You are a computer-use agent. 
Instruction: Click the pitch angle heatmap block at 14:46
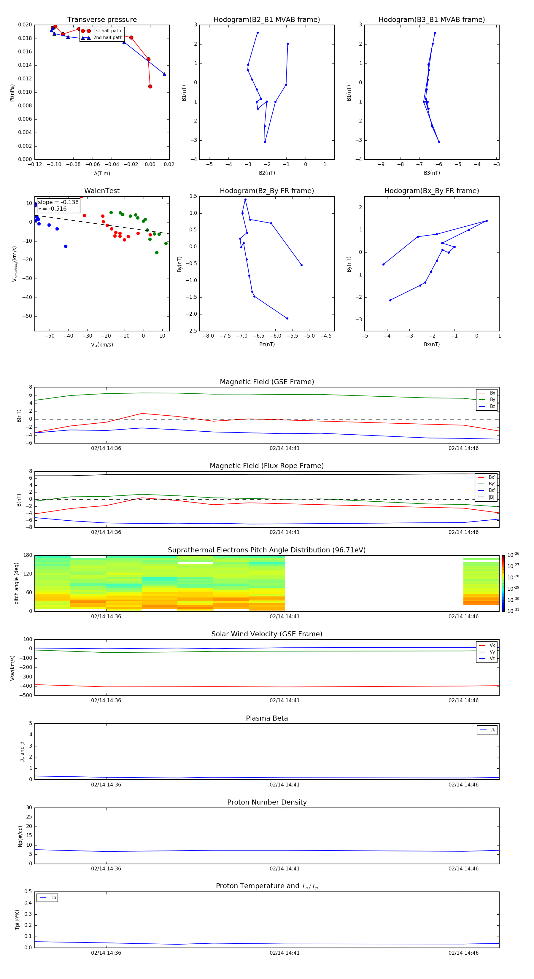click(x=481, y=581)
